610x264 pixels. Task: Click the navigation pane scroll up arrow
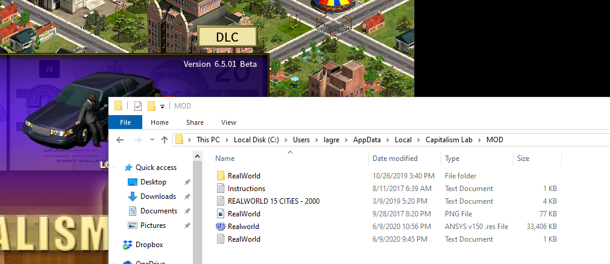click(198, 156)
